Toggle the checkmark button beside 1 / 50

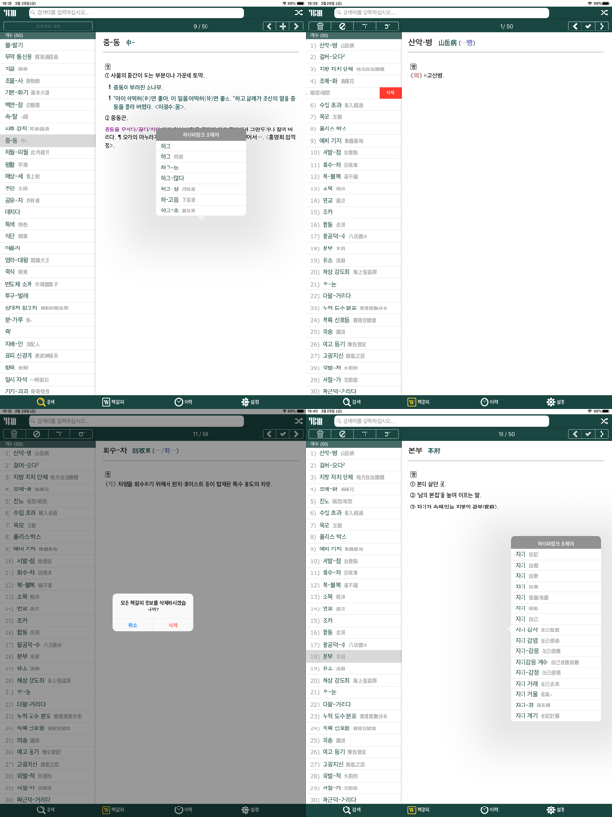point(588,27)
